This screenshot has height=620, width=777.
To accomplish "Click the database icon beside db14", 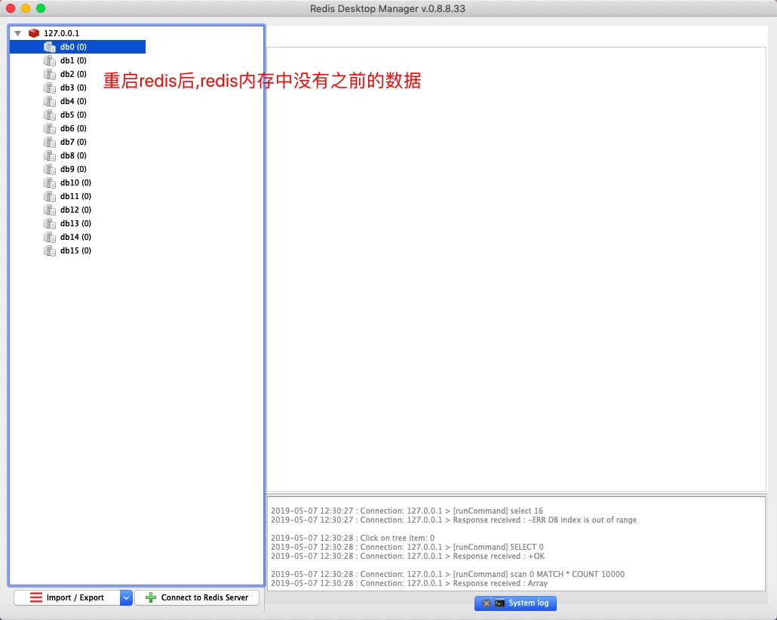I will tap(50, 237).
